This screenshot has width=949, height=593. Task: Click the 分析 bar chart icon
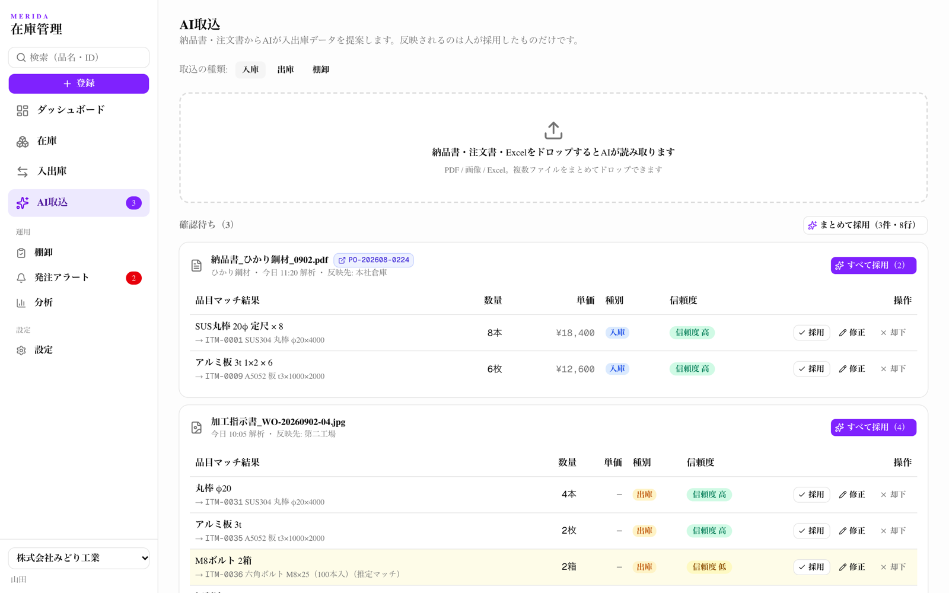point(21,302)
